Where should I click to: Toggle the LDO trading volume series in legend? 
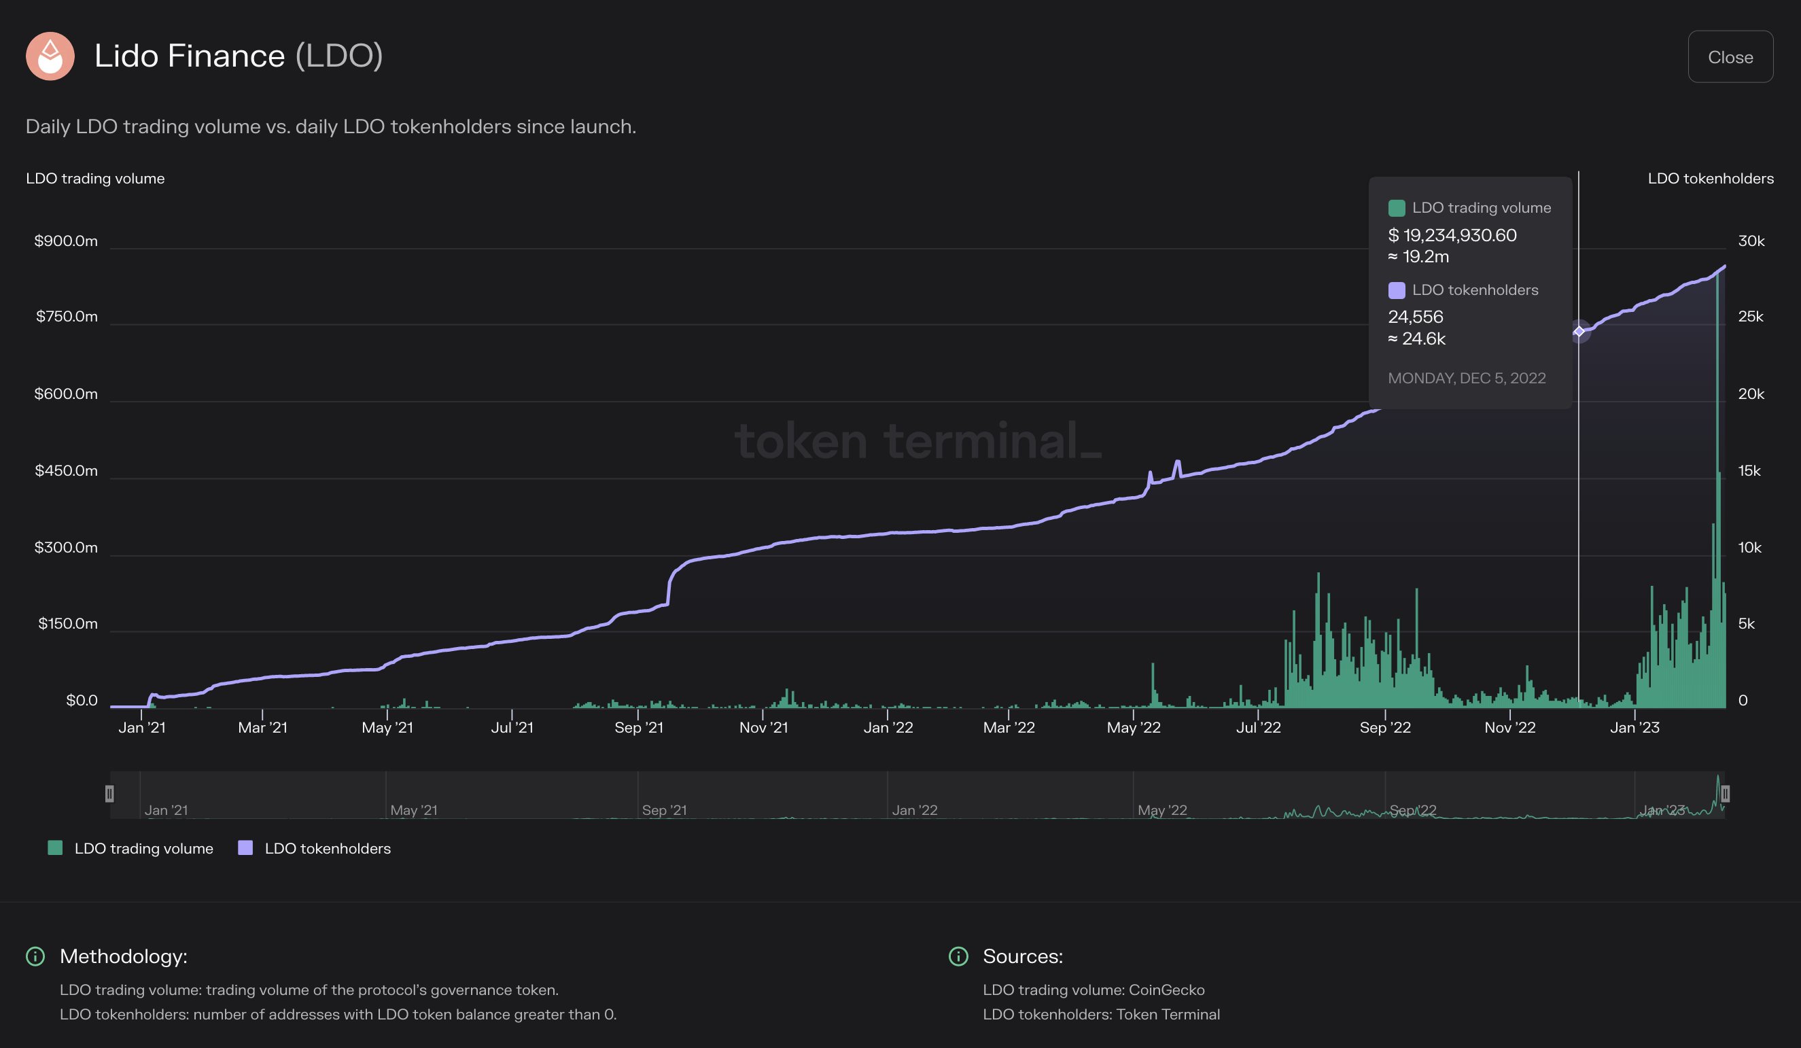(143, 849)
